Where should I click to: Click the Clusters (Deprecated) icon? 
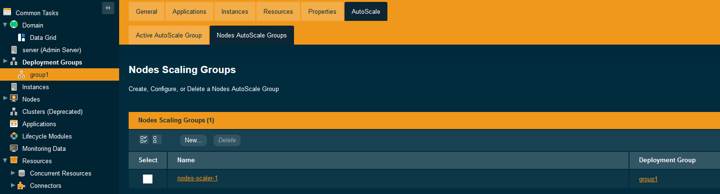pos(14,111)
